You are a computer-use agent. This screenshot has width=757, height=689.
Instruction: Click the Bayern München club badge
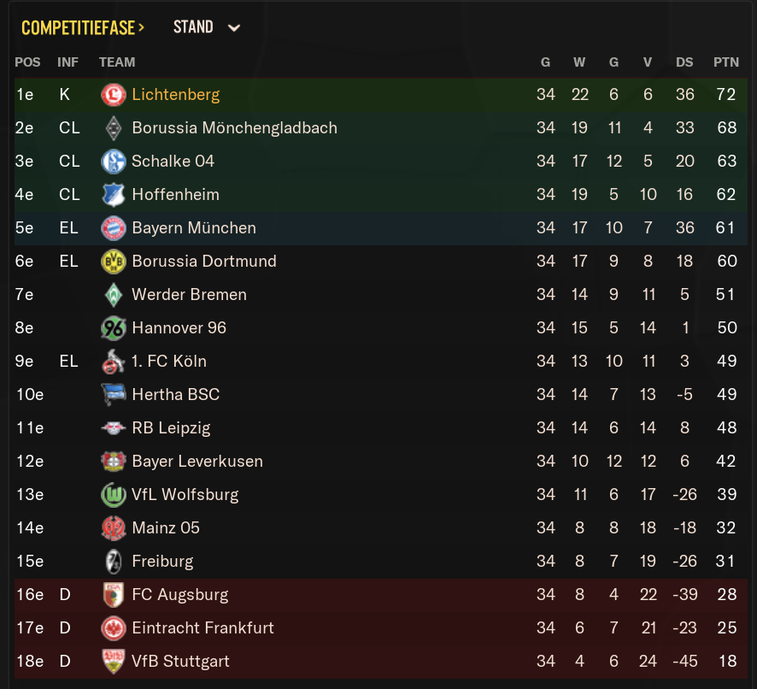(114, 228)
